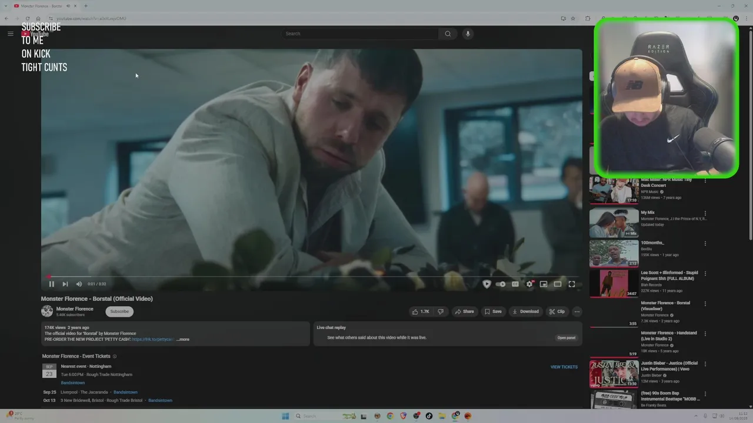Open Monster Florence Borstal (Visualiser) video
The image size is (753, 423).
[x=665, y=305]
